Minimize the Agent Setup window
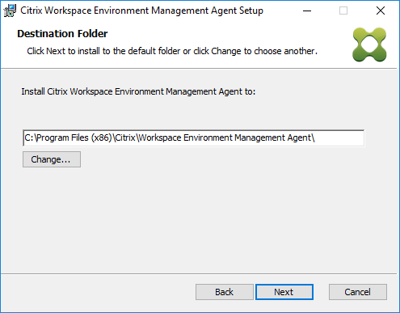Image resolution: width=400 pixels, height=313 pixels. pyautogui.click(x=307, y=11)
